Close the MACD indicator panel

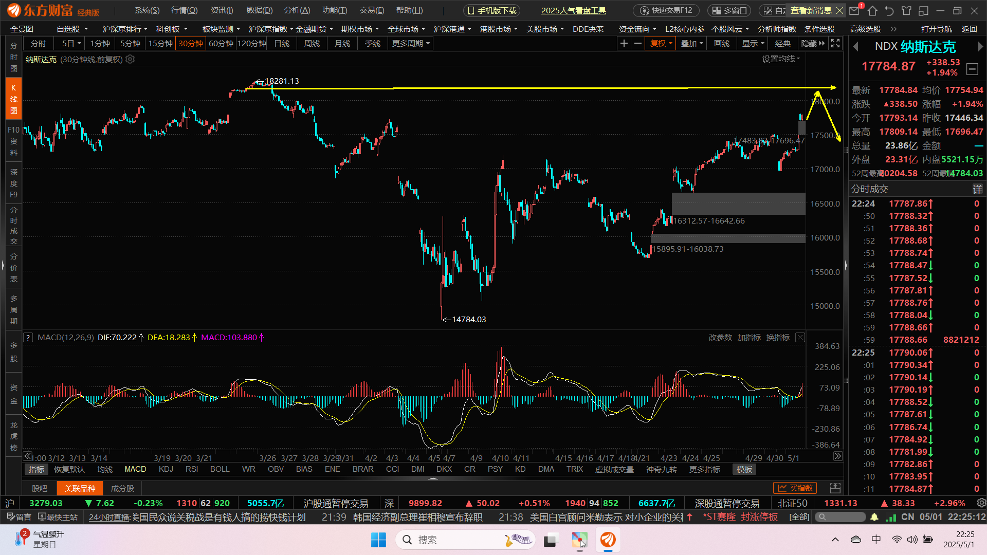[800, 337]
